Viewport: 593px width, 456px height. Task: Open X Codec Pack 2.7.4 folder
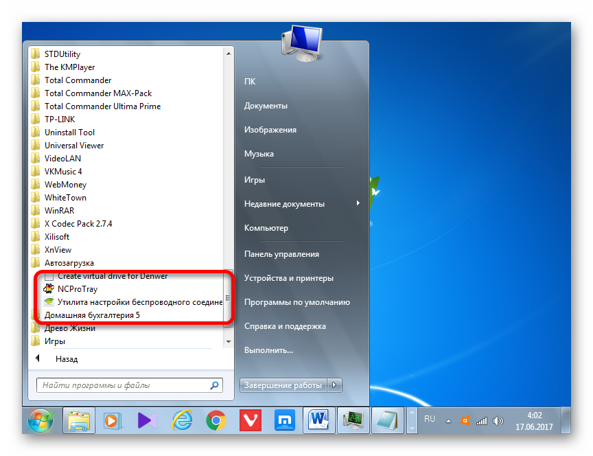71,224
